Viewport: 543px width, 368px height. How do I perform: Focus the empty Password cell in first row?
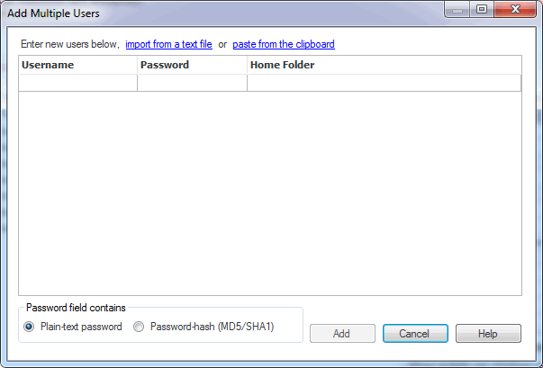pyautogui.click(x=192, y=83)
